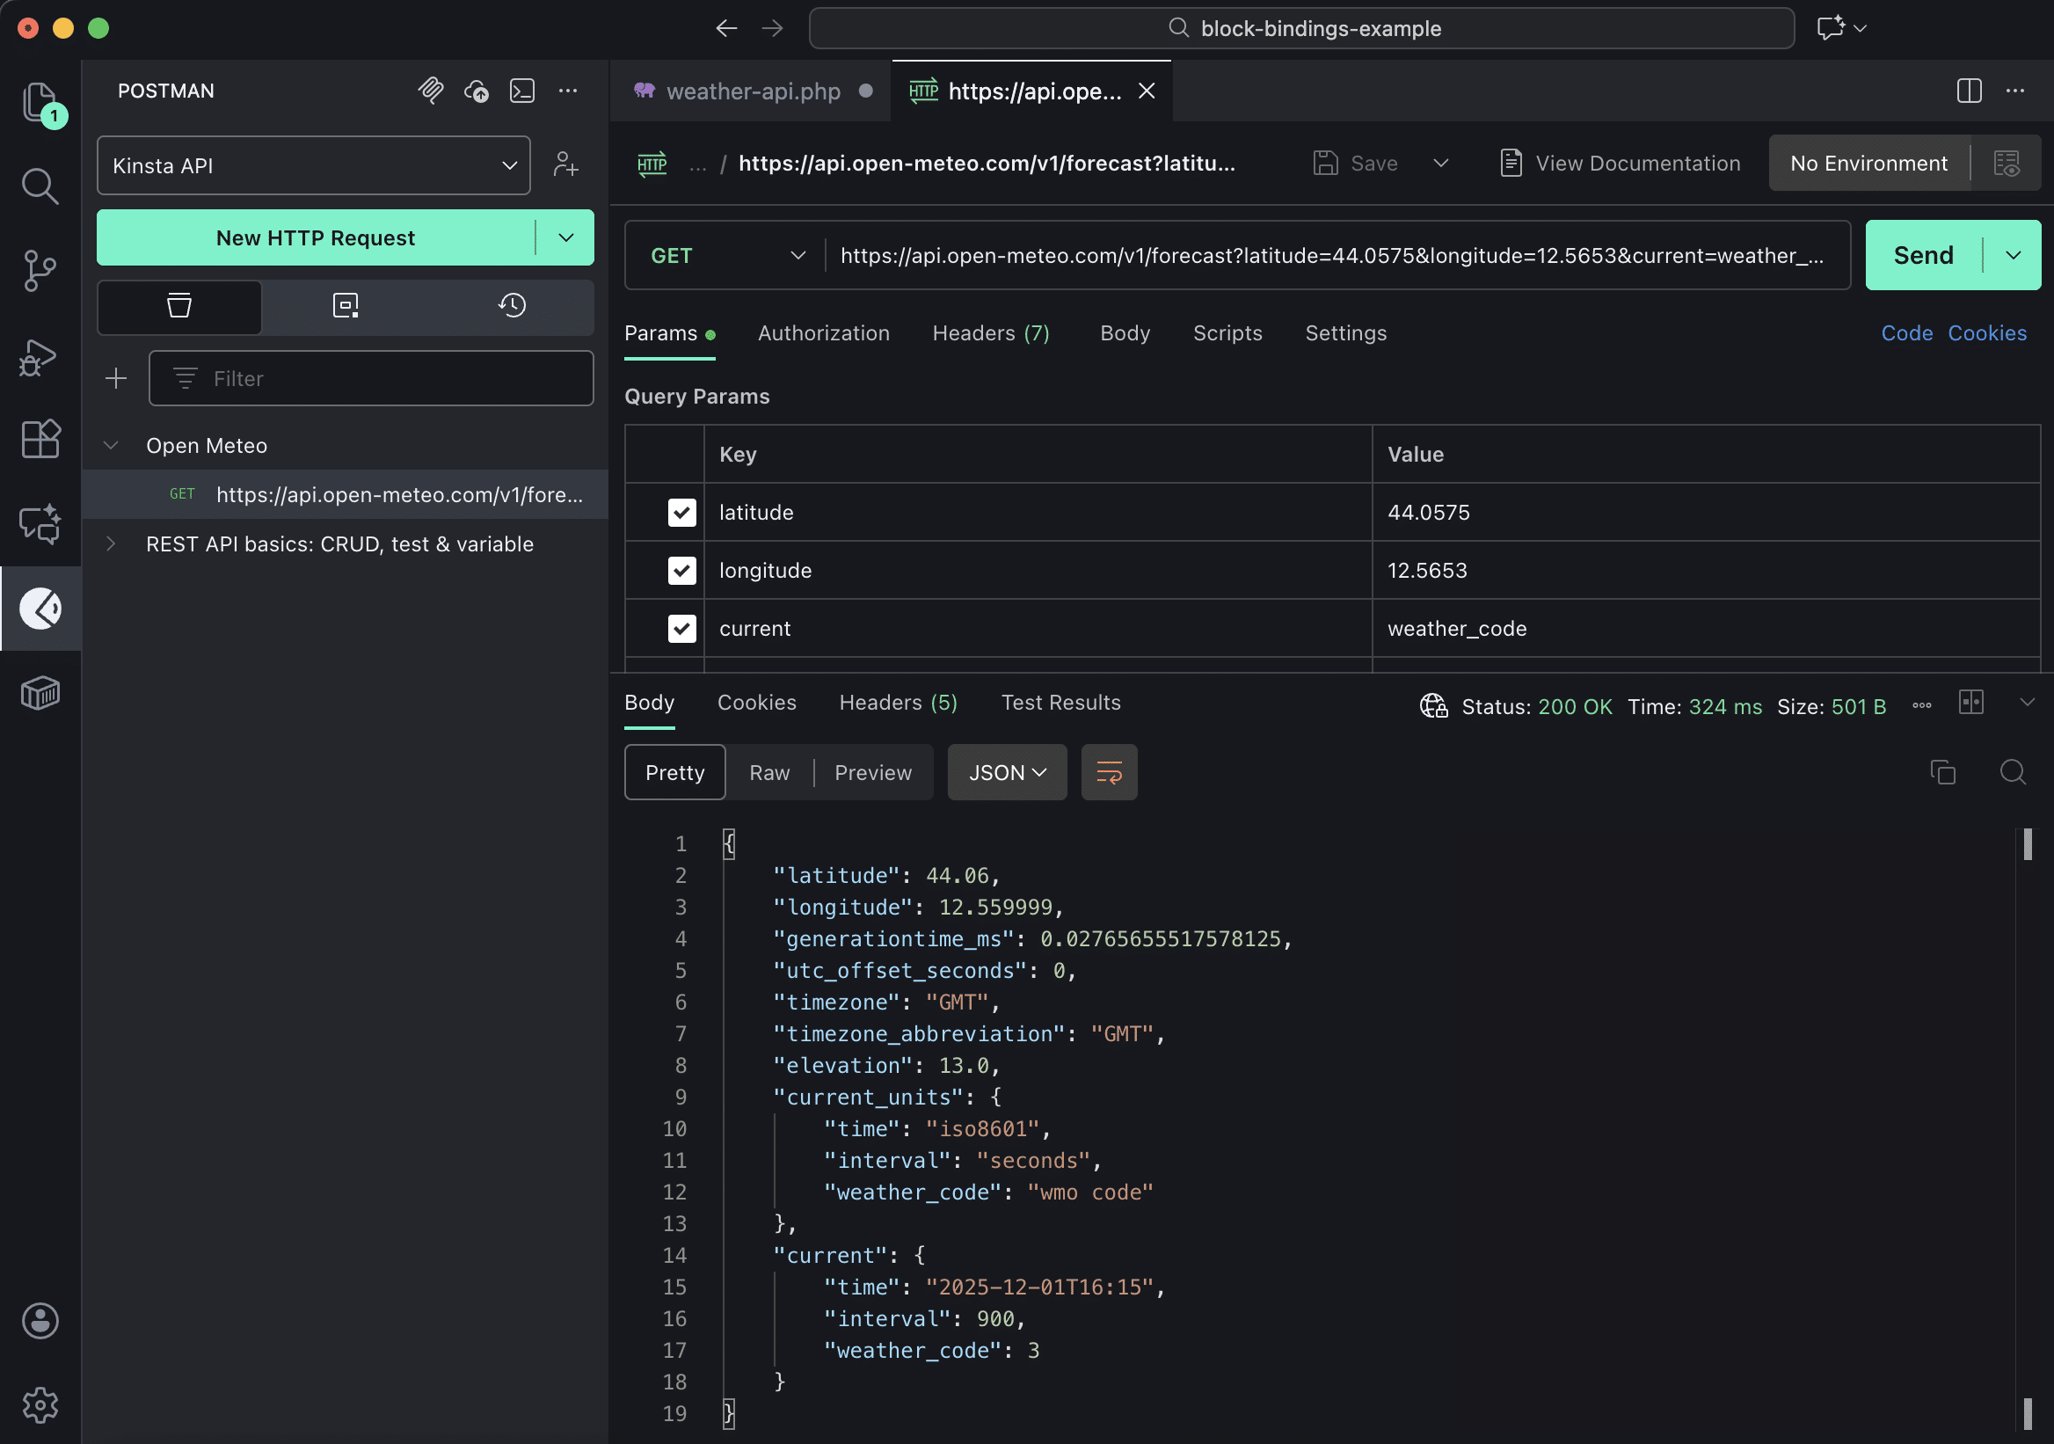Expand the Kinsta API workspace selector

(x=510, y=165)
